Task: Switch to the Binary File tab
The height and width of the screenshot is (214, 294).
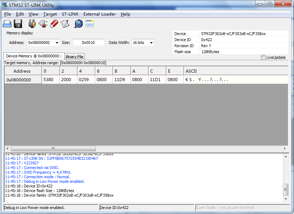Action: [x=75, y=57]
